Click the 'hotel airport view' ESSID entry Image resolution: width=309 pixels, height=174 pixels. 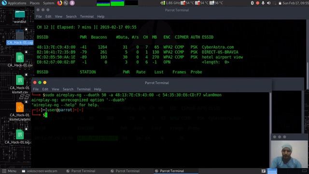pyautogui.click(x=222, y=57)
